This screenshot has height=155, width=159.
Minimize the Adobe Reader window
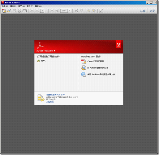[147, 2]
